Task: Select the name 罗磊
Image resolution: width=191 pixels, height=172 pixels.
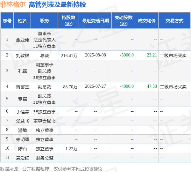Action: tap(22, 99)
